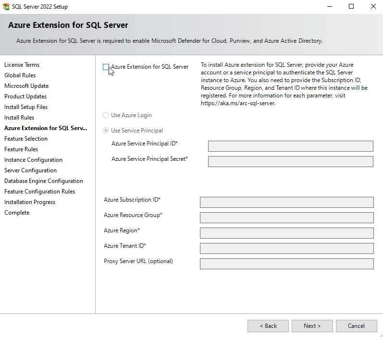
Task: Select Server Configuration step
Action: (x=30, y=170)
